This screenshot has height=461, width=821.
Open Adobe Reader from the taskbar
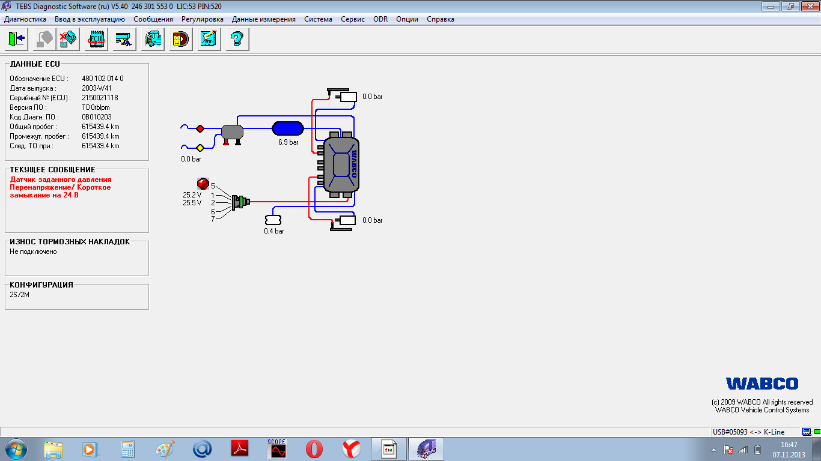pyautogui.click(x=240, y=449)
